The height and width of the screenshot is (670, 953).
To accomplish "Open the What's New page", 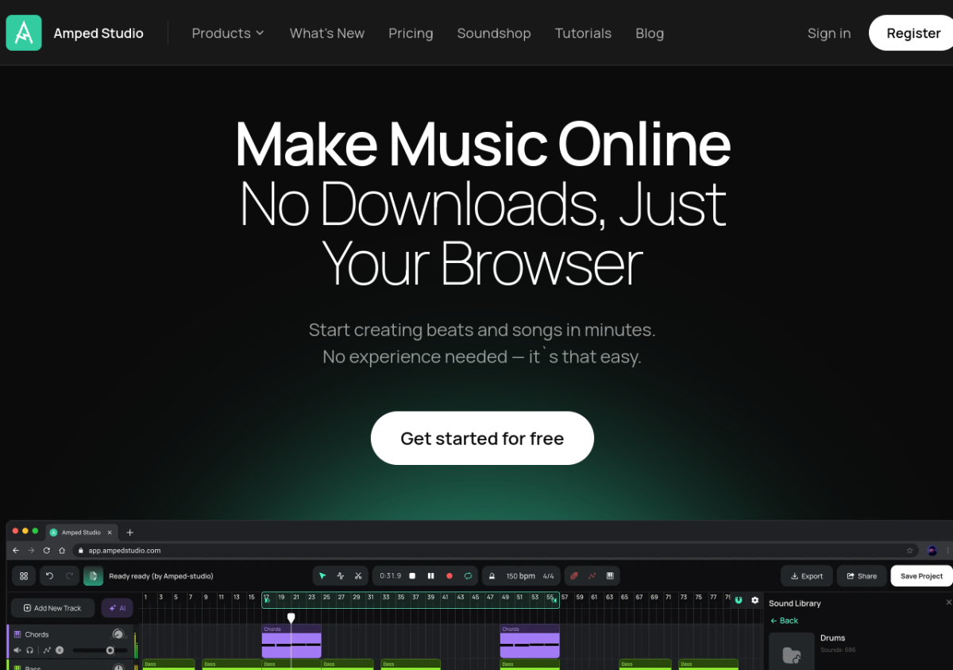I will [327, 33].
